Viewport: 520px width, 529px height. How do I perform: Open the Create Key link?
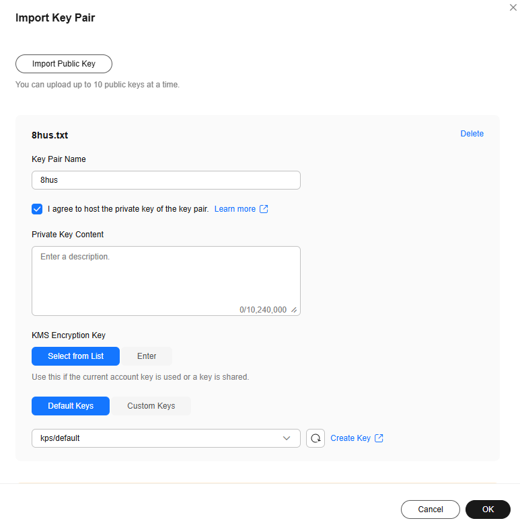pyautogui.click(x=350, y=438)
